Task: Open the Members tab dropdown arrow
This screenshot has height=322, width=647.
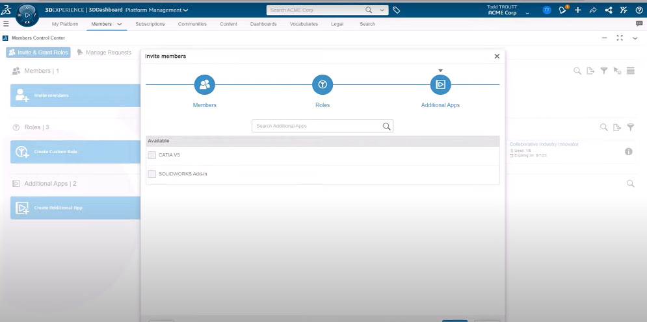Action: click(x=120, y=24)
